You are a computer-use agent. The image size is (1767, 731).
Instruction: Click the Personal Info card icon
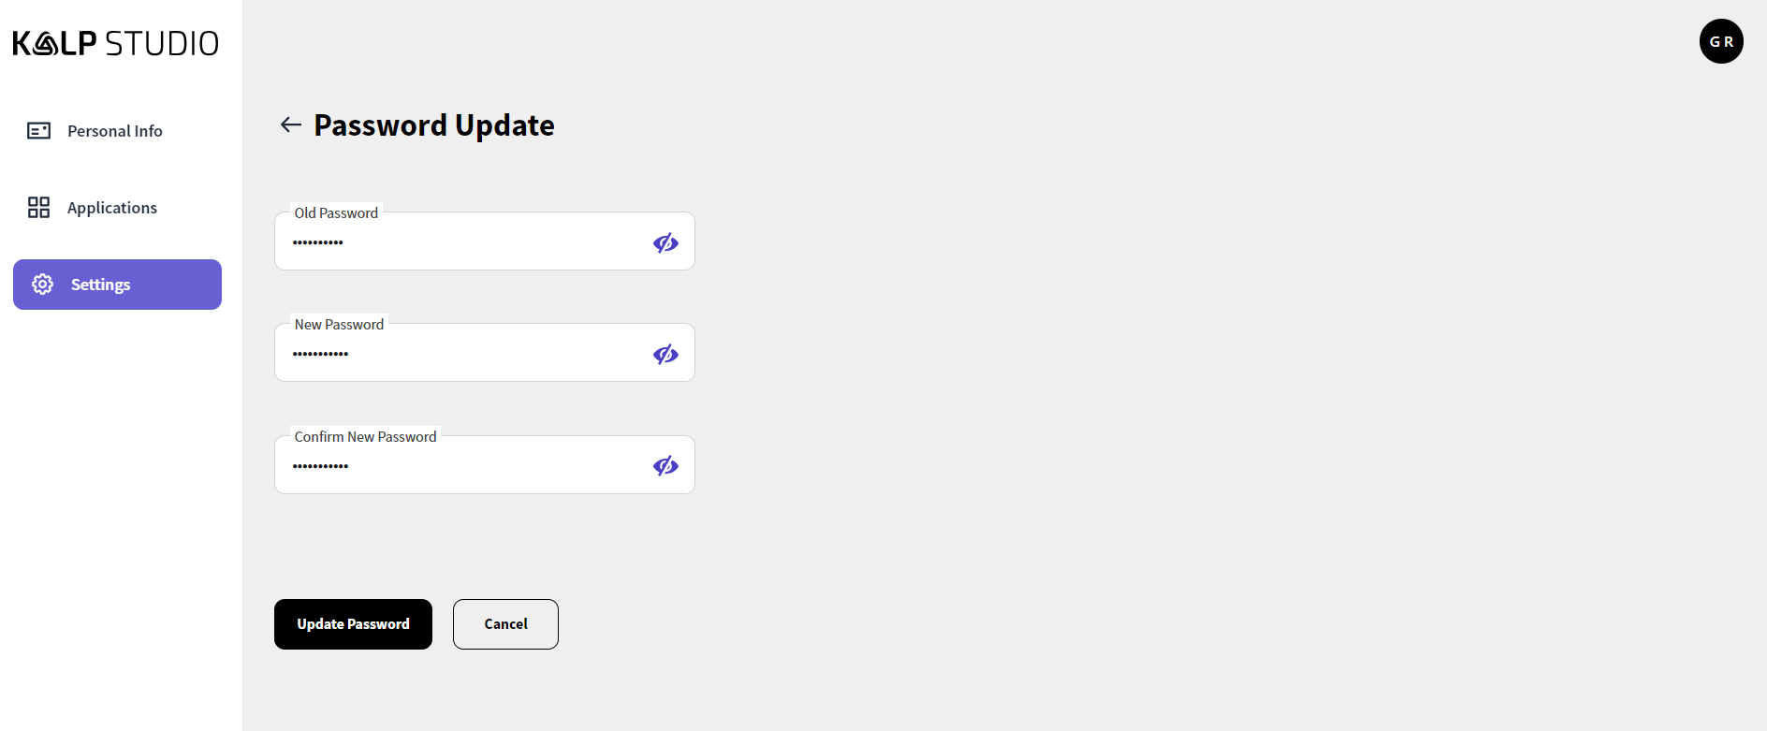(39, 131)
